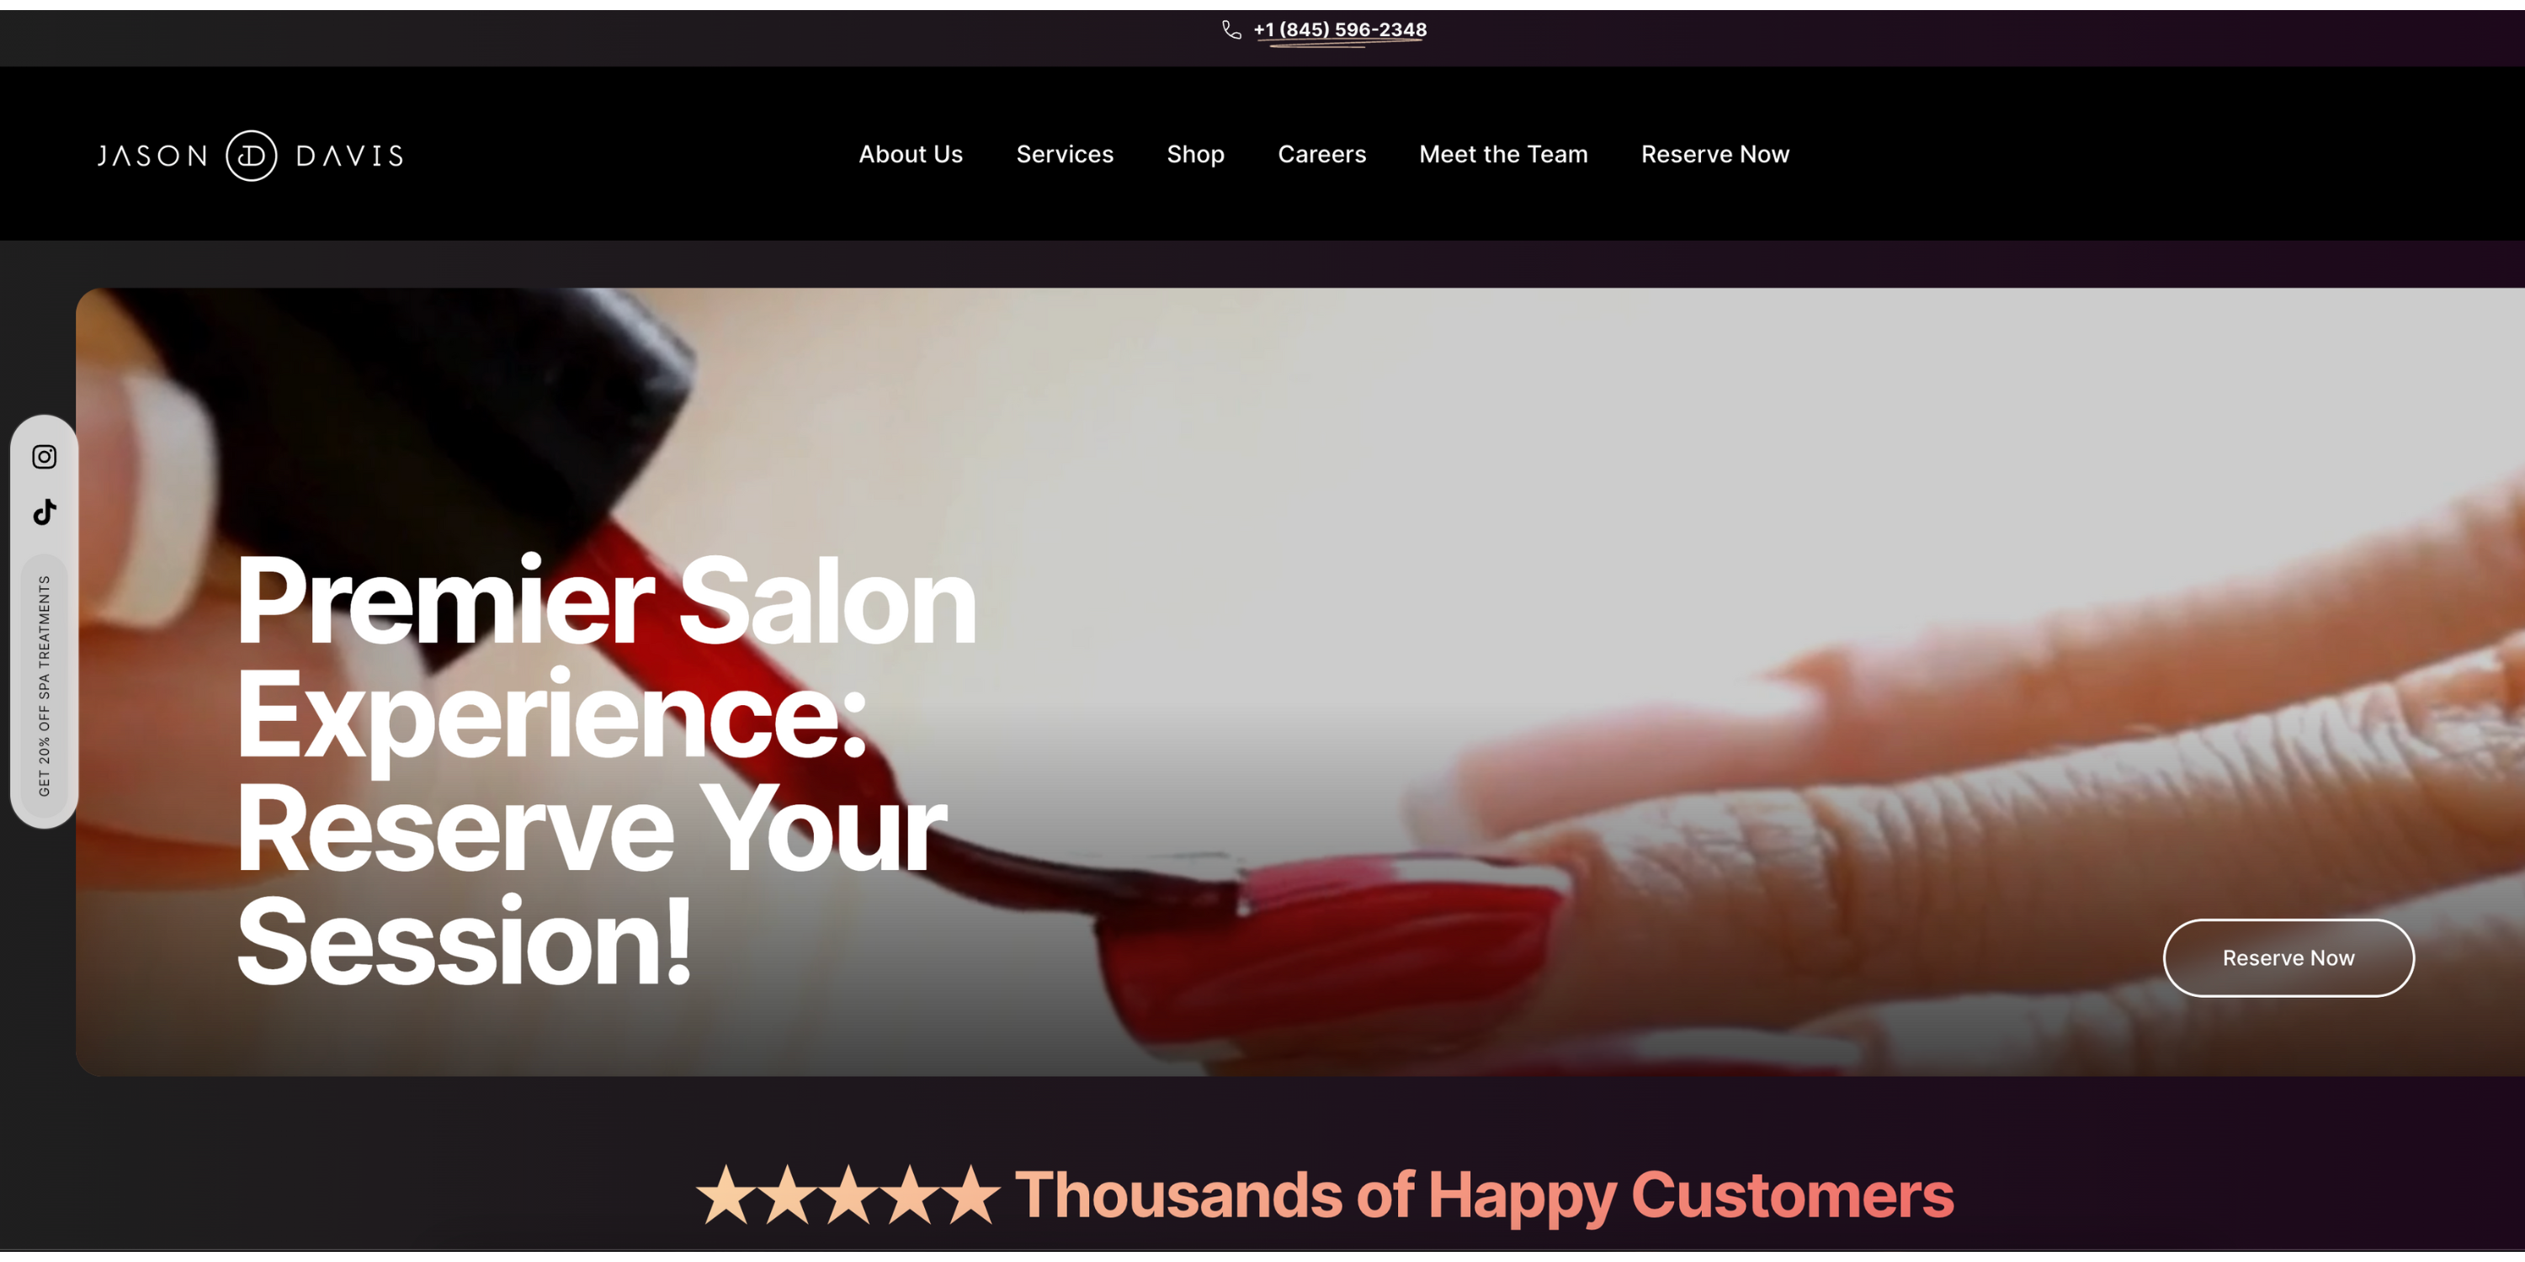This screenshot has width=2525, height=1262.
Task: Click the phone handset icon
Action: (x=1232, y=30)
